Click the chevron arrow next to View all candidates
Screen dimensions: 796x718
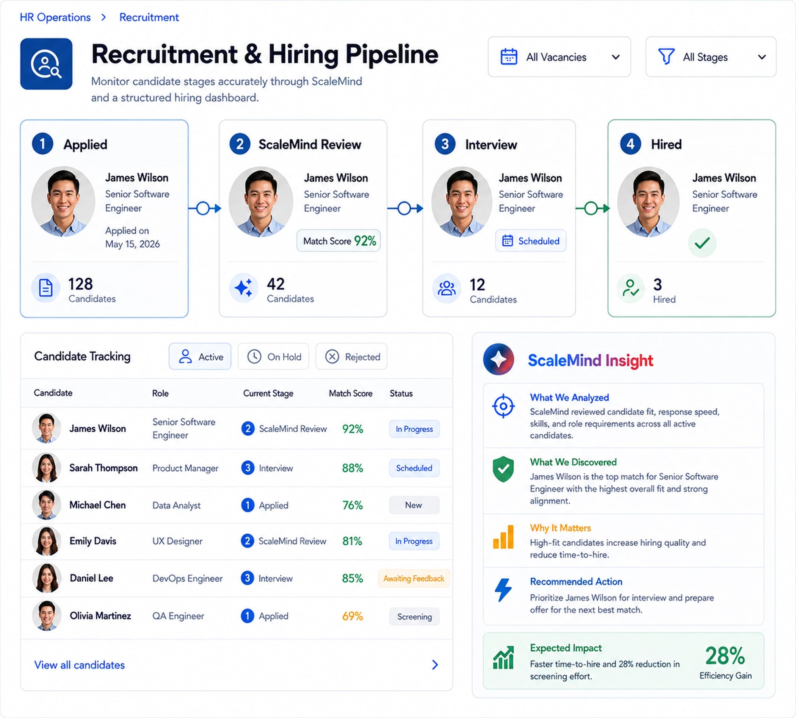(x=435, y=665)
